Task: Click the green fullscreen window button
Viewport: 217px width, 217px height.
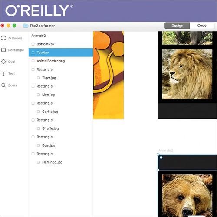Action: pos(14,26)
